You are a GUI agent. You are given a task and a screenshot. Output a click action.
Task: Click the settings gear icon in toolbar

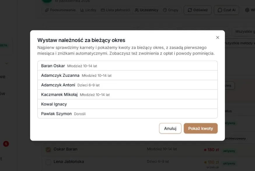pyautogui.click(x=247, y=10)
